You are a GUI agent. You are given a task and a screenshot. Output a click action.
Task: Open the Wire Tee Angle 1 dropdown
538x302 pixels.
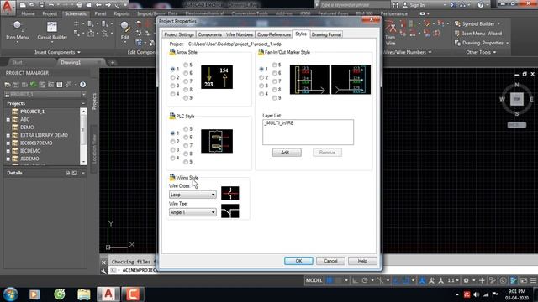coord(193,212)
